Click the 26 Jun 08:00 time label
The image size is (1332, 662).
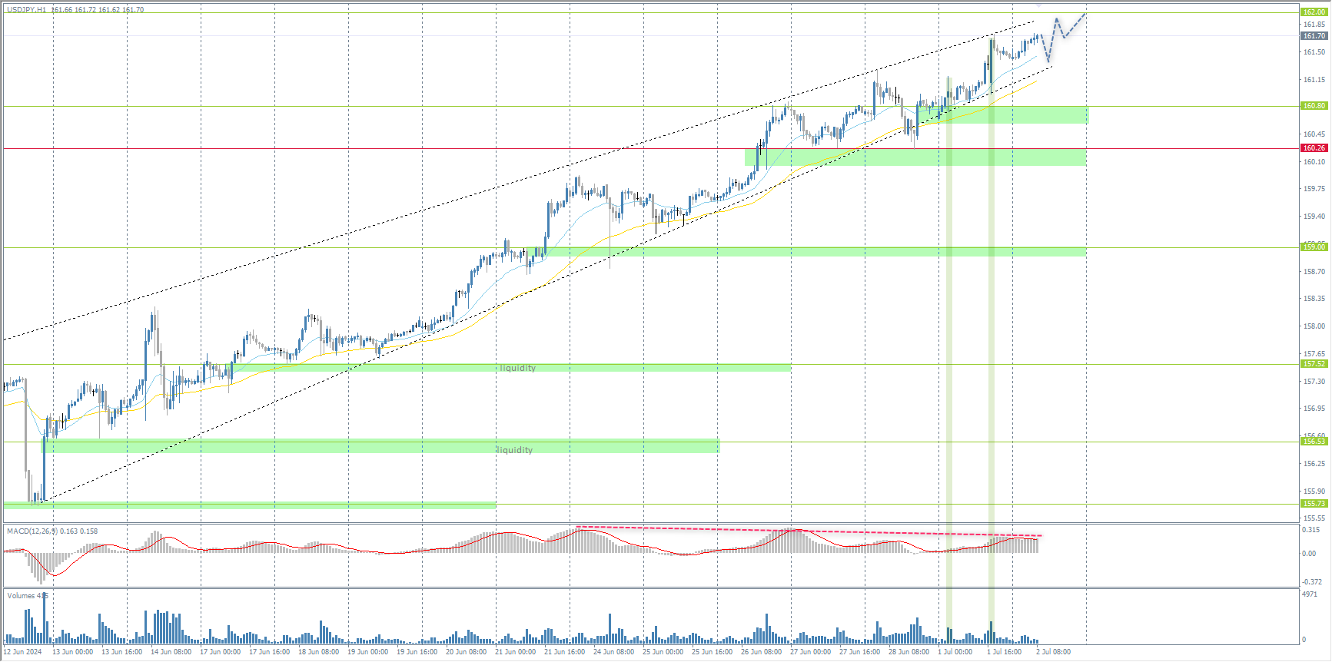pos(762,652)
